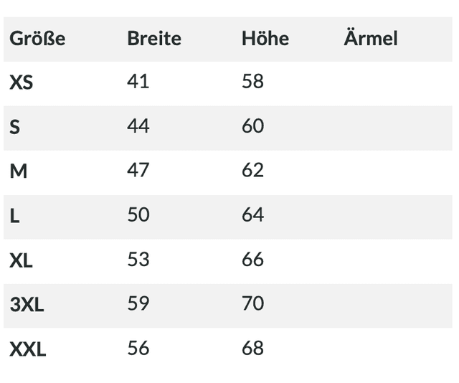Select width value 50 for size L
The image size is (459, 383).
click(x=138, y=215)
